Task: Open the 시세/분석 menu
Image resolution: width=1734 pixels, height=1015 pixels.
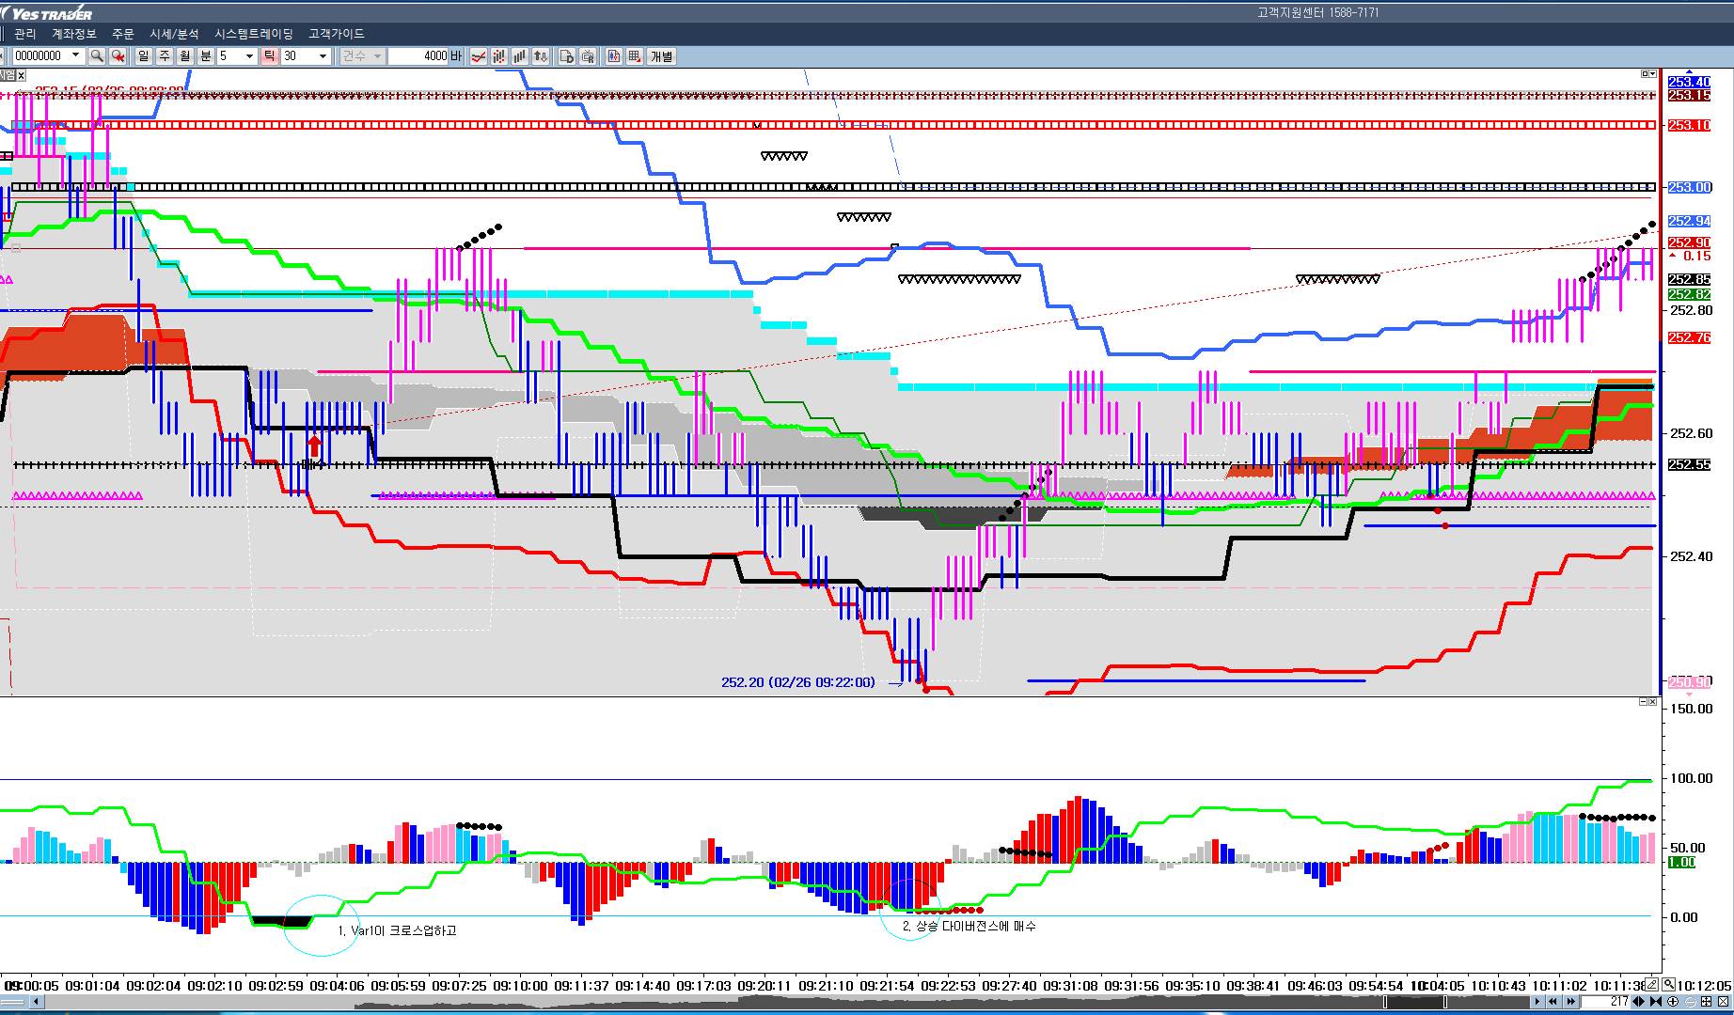Action: tap(174, 34)
